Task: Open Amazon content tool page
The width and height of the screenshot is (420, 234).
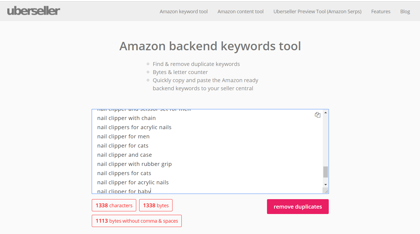Action: point(240,11)
